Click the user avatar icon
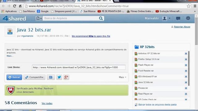This screenshot has width=198, height=111. click(x=165, y=18)
